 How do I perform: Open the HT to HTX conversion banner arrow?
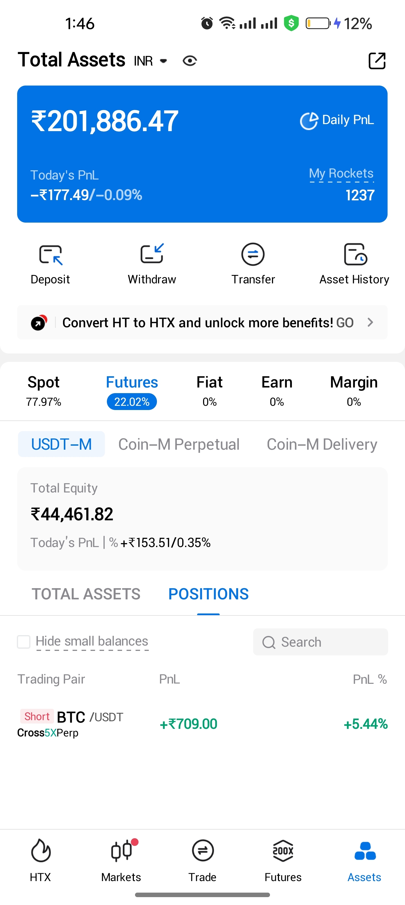pos(370,322)
